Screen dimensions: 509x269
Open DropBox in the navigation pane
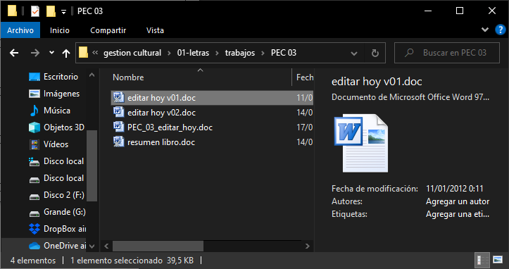(x=57, y=229)
